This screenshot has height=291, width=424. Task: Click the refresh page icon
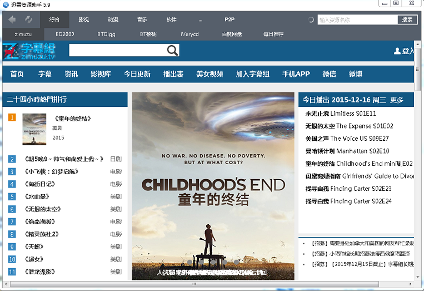[28, 19]
